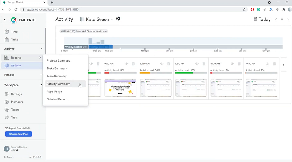Toggle visibility of 10:30 AM screenshot
Viewport: 292px width, 162px height.
(x=268, y=64)
